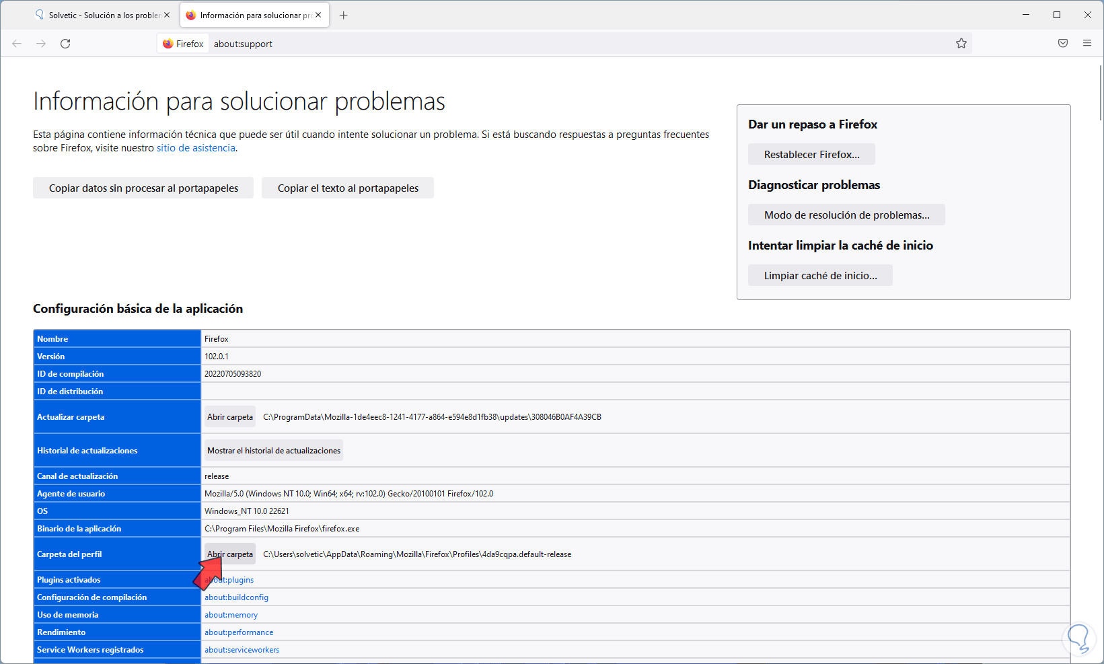Open the about:plugins link

point(229,580)
